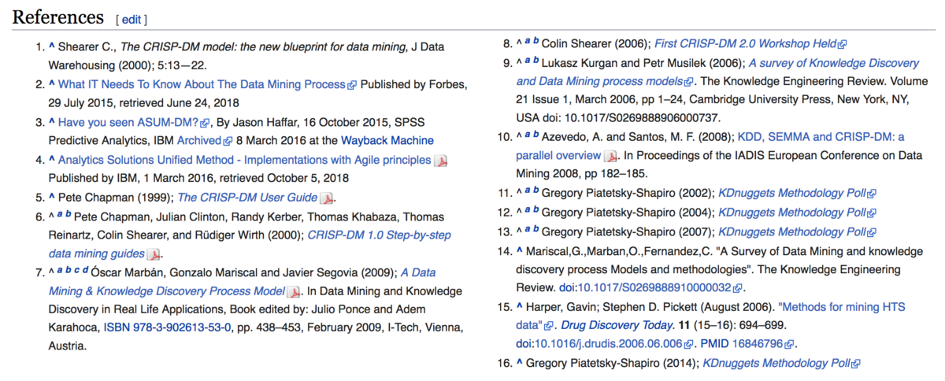
Task: Open 'What IT Needs To Know About The Data Mining Process'
Action: click(202, 84)
